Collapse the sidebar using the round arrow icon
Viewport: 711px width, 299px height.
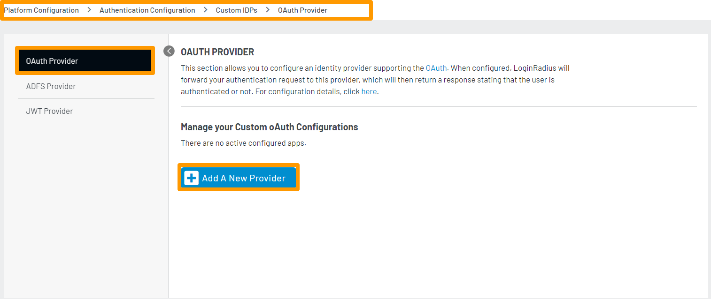(169, 51)
